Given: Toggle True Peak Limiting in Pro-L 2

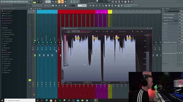Looking at the screenshot, I should (x=87, y=82).
